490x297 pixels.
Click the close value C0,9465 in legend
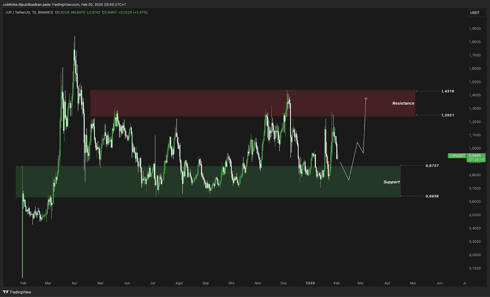point(109,13)
